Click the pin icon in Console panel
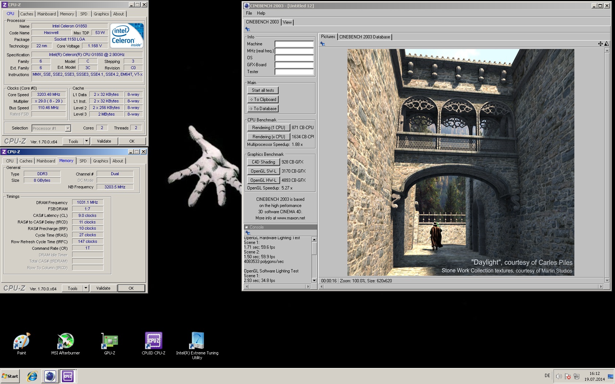615x384 pixels. pyautogui.click(x=248, y=233)
